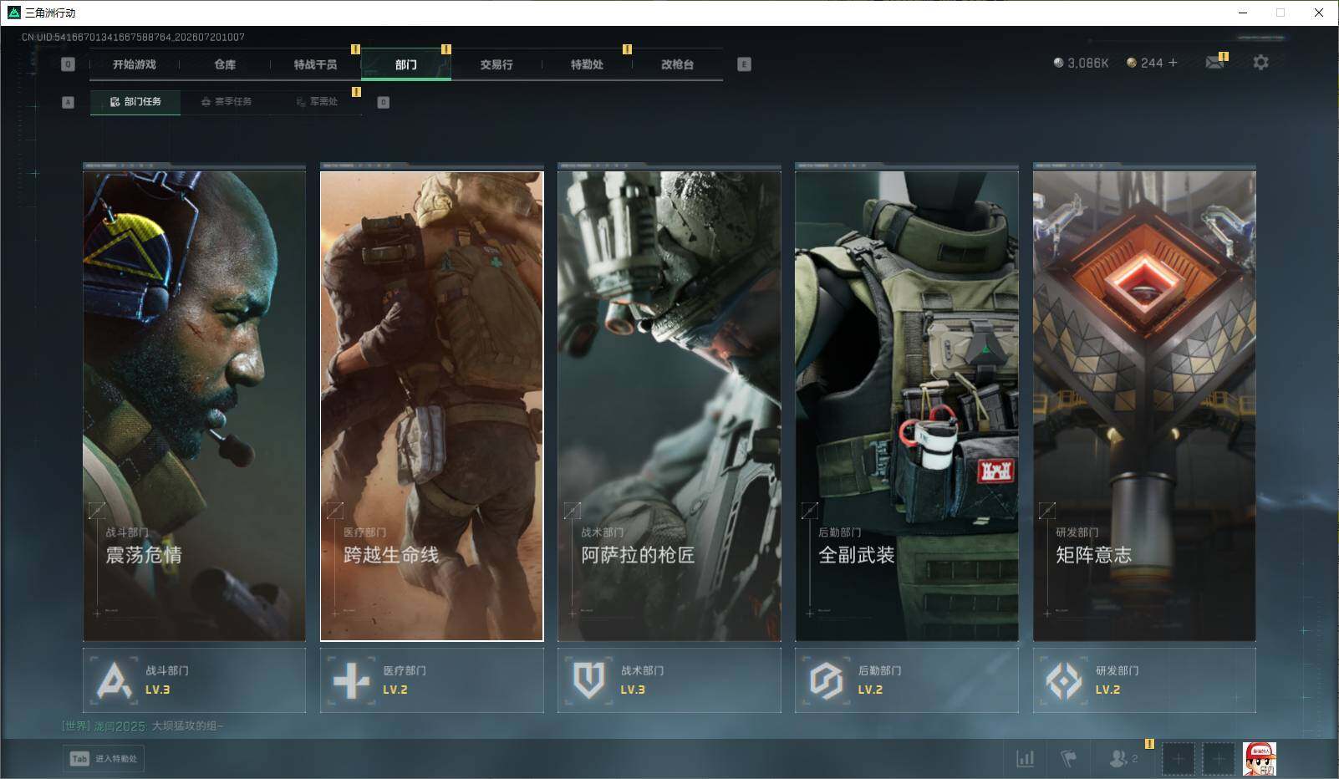Screen dimensions: 1339x779
Task: Select the 医疗部门 LV.2 badge
Action: [x=431, y=680]
